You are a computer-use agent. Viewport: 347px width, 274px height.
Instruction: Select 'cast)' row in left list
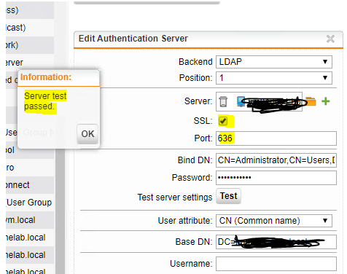(30, 28)
